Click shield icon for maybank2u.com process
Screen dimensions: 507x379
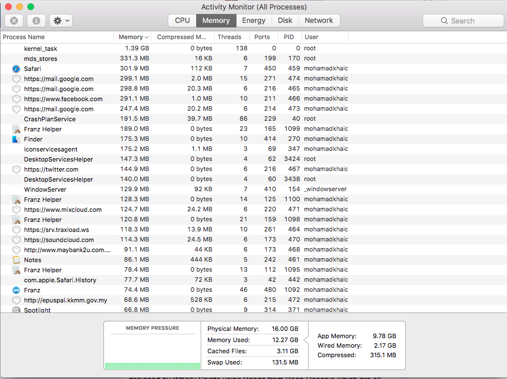[x=16, y=250]
